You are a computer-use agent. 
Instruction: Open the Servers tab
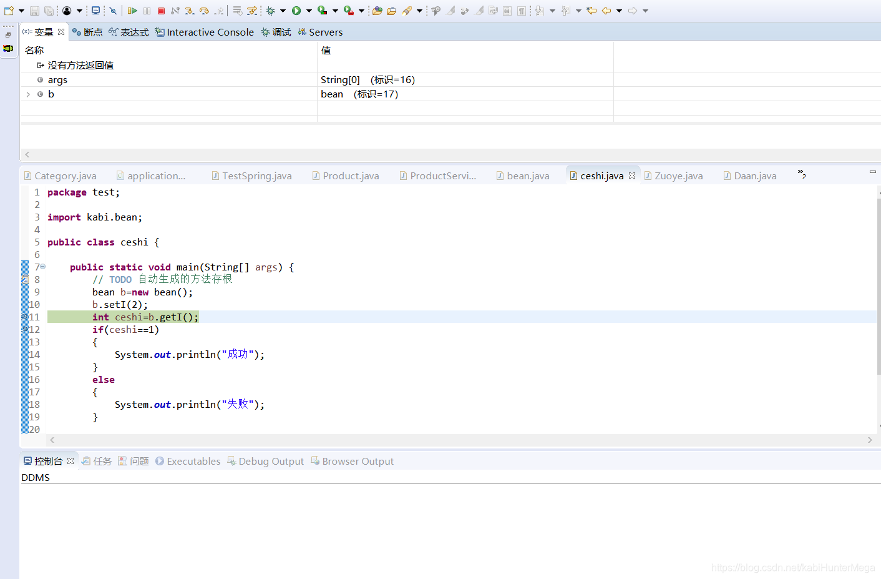[320, 32]
